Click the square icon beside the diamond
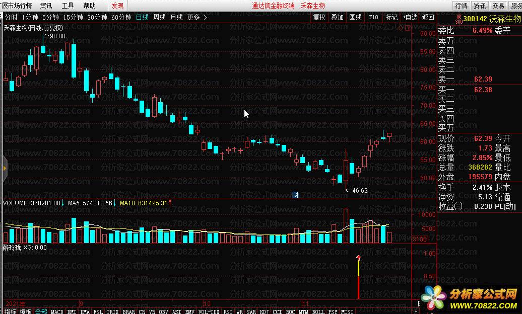This screenshot has width=522, height=314. pyautogui.click(x=408, y=28)
